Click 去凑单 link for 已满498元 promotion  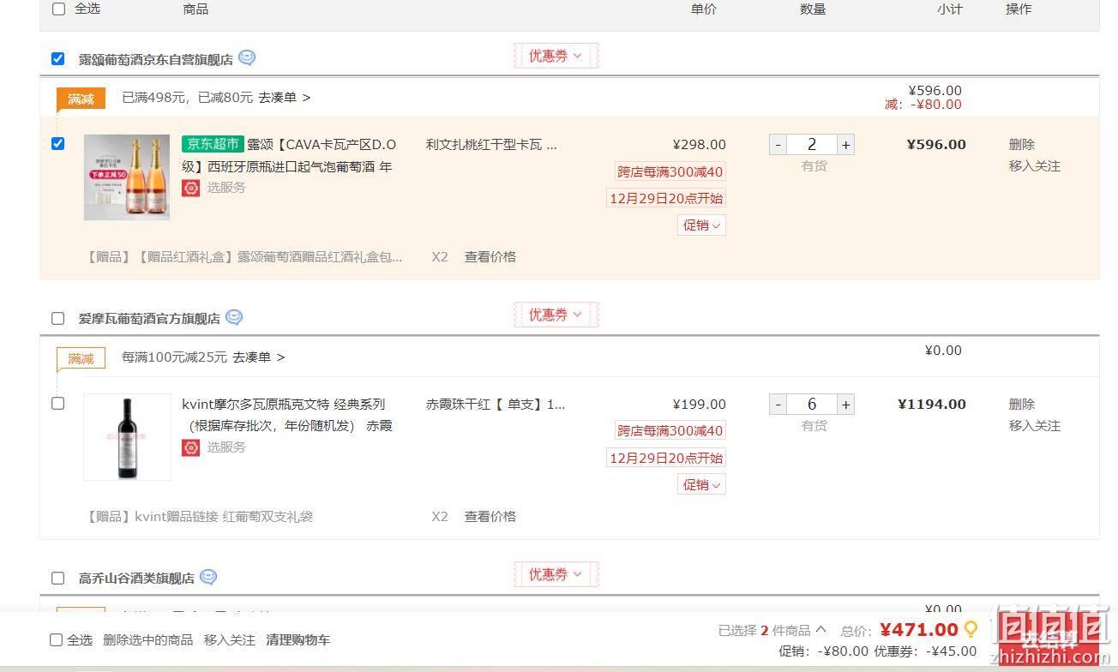pos(284,98)
